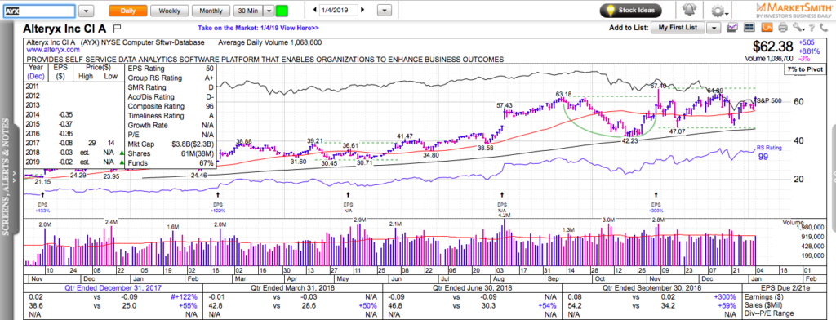Open the settings gear menu
This screenshot has height=320, width=836.
[720, 11]
